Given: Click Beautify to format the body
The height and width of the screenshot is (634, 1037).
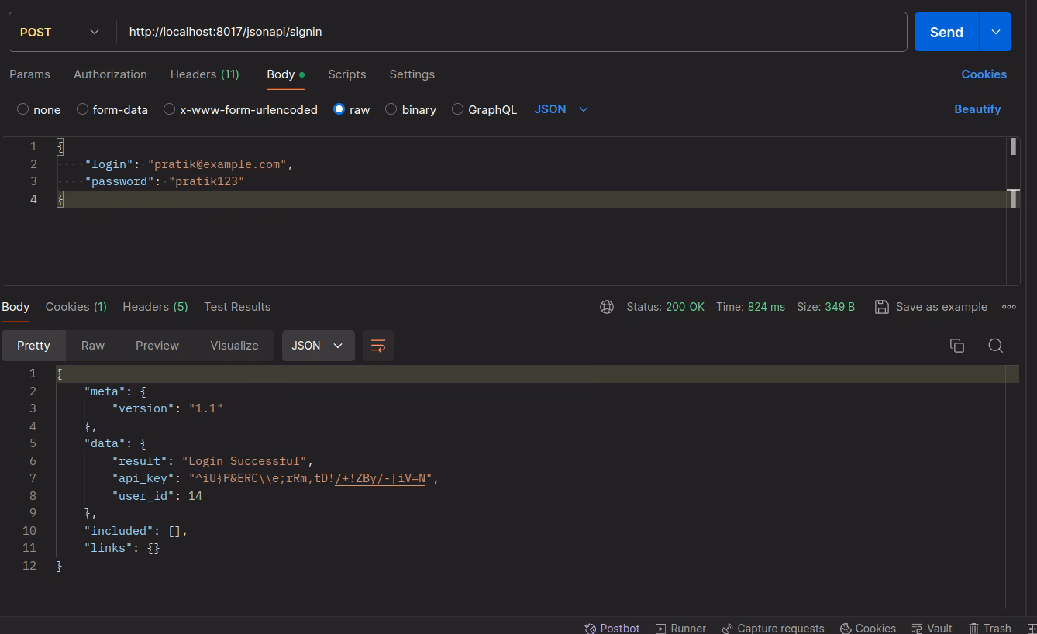Looking at the screenshot, I should [x=977, y=109].
